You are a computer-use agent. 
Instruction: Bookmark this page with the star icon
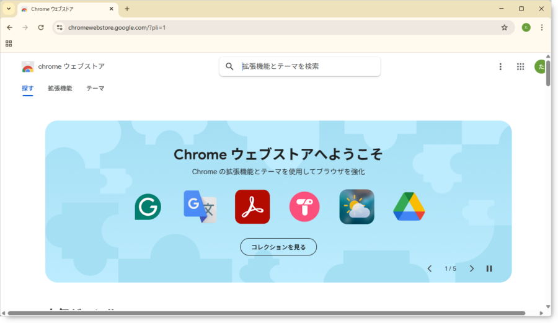[x=504, y=27]
